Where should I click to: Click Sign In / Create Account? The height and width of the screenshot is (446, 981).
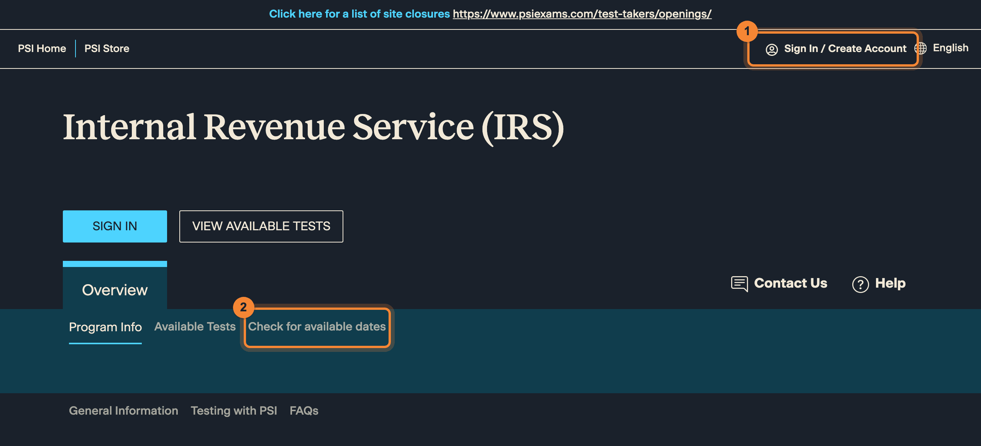(845, 49)
